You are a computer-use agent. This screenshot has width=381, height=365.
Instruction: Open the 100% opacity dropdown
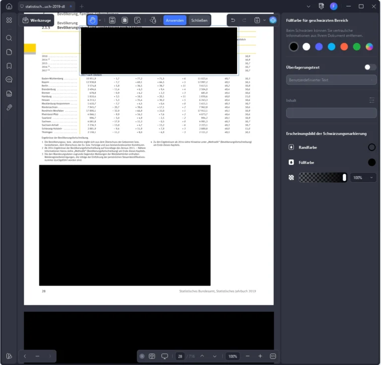point(363,177)
